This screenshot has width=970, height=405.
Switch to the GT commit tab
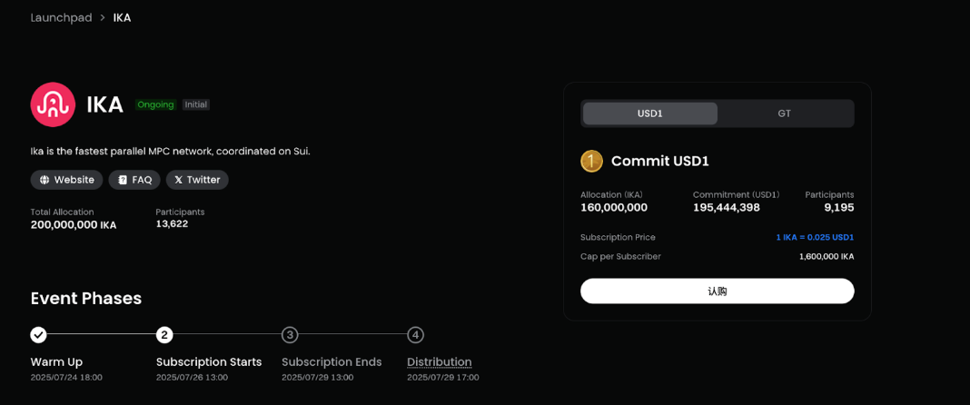(785, 114)
